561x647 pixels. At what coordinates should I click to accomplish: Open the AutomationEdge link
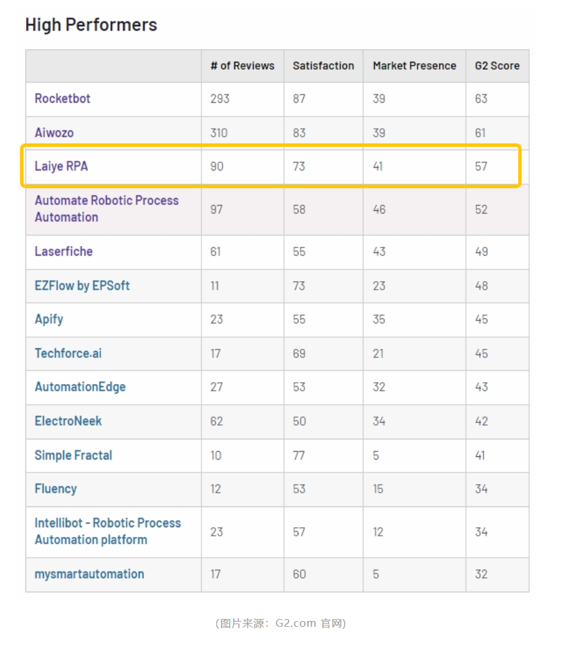[80, 387]
